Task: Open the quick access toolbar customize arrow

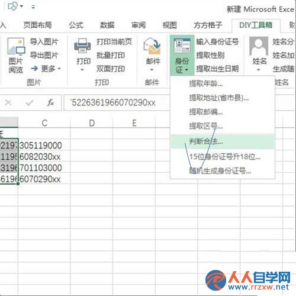Action: tap(33, 7)
